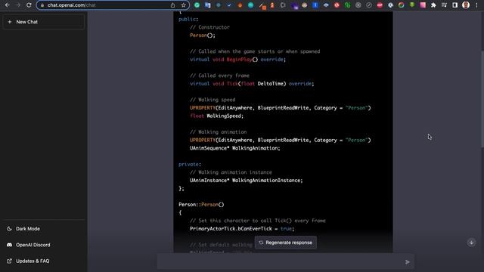The image size is (484, 272).
Task: Open the Chrome three-dot menu
Action: pyautogui.click(x=477, y=5)
